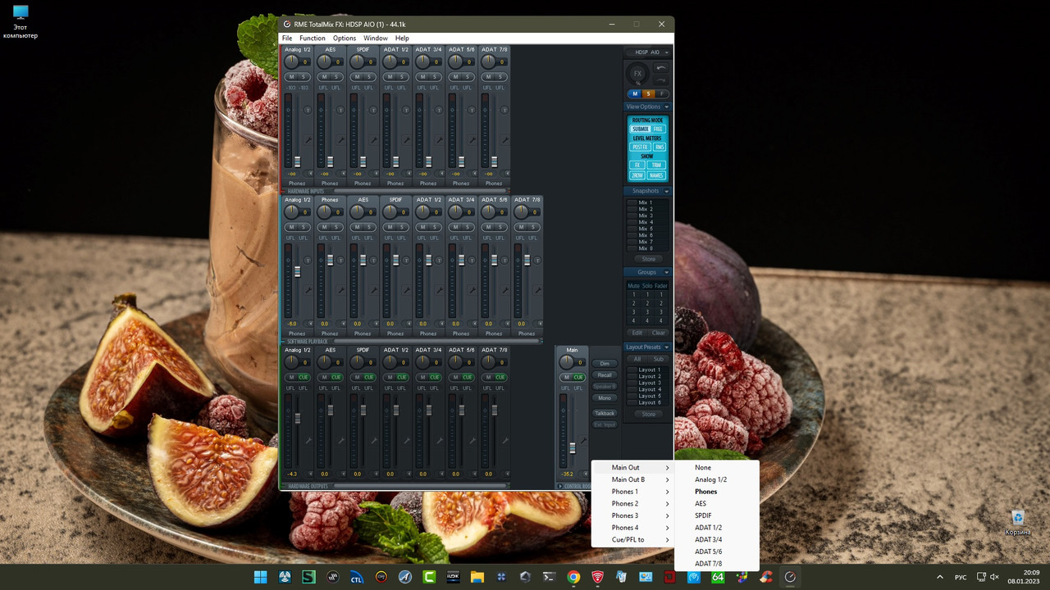This screenshot has height=590, width=1050.
Task: Toggle trim T on ADAT 3/4 software playback channel
Action: (472, 260)
